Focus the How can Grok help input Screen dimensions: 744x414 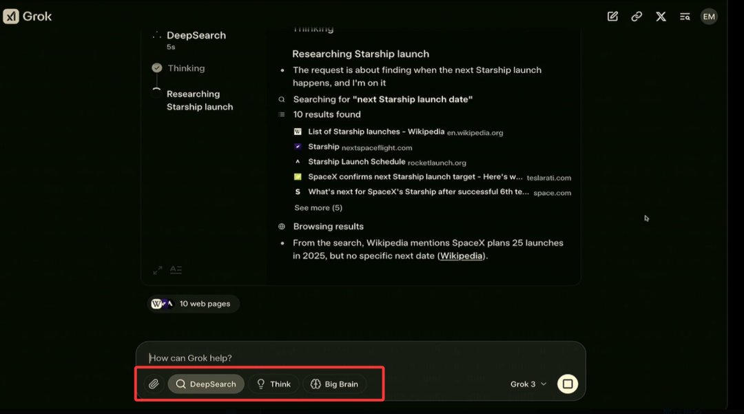click(360, 358)
